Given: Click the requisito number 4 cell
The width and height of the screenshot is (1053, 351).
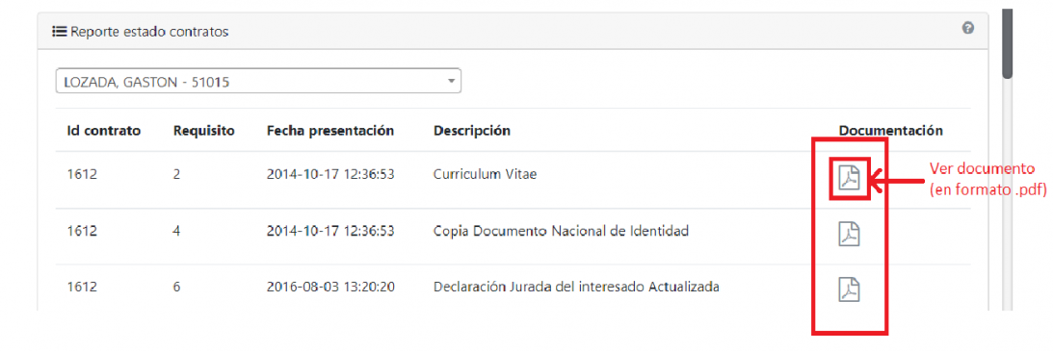Looking at the screenshot, I should [x=177, y=232].
